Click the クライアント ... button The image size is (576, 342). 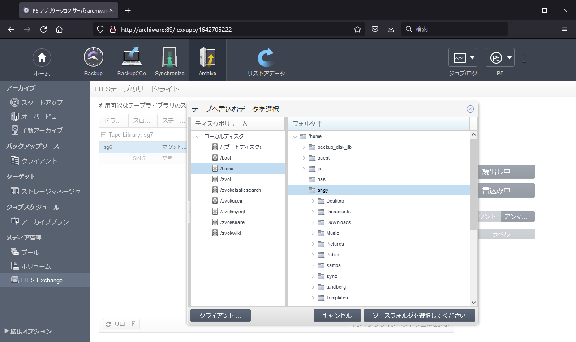coord(220,316)
